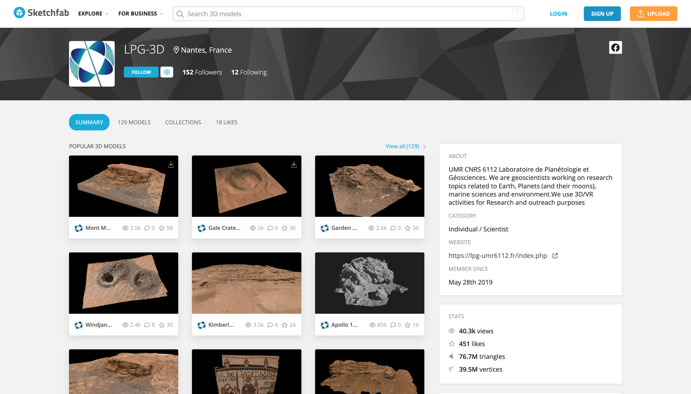Go to the 18 Likes tab

point(226,122)
